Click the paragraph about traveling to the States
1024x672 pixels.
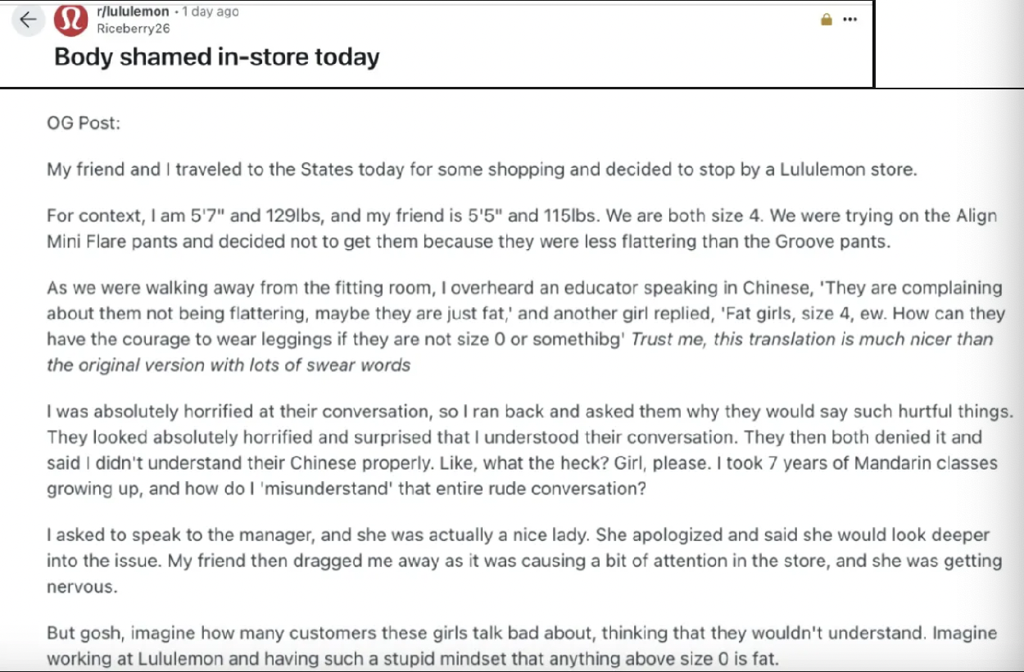point(483,170)
